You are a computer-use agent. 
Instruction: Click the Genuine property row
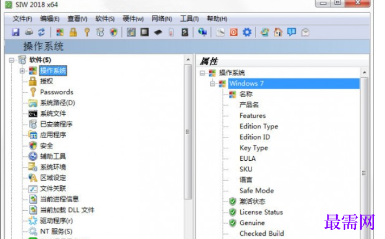tap(252, 223)
